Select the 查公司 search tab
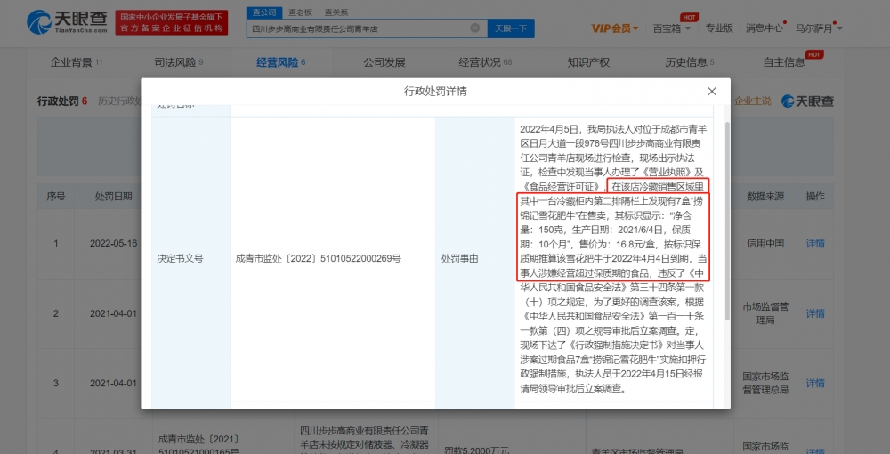890x454 pixels. click(x=264, y=12)
